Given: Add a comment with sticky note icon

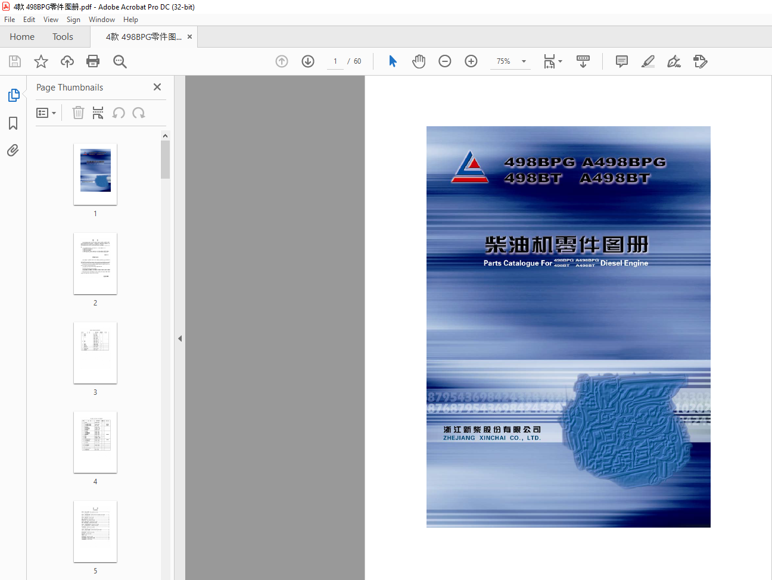Looking at the screenshot, I should pyautogui.click(x=622, y=61).
